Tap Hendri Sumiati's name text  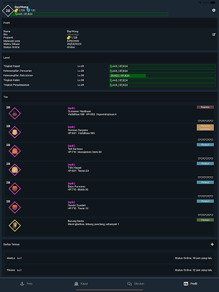coord(76,205)
